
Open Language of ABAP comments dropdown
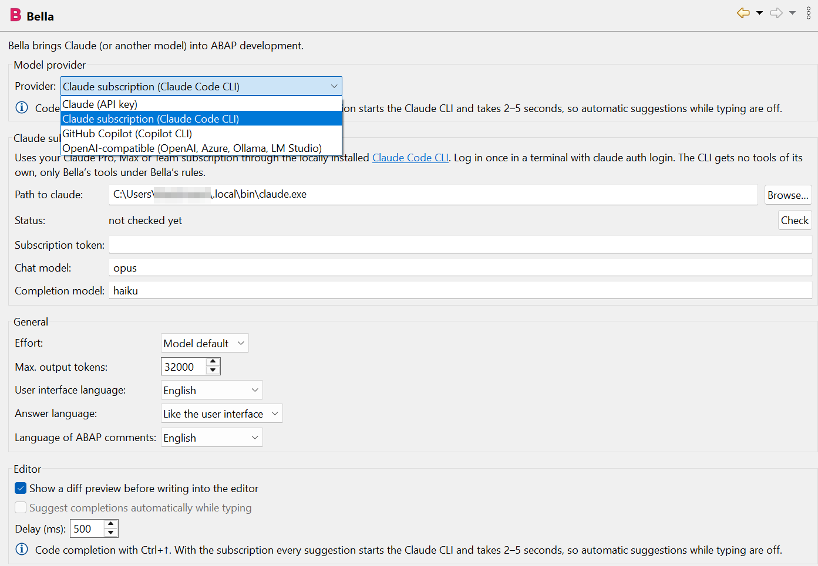pyautogui.click(x=212, y=438)
